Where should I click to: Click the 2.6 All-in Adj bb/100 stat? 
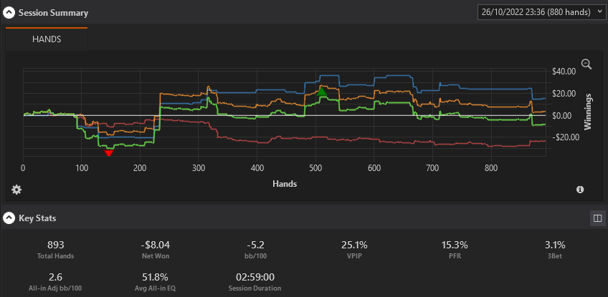pos(56,282)
